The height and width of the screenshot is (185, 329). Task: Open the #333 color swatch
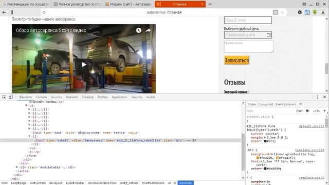pyautogui.click(x=265, y=141)
